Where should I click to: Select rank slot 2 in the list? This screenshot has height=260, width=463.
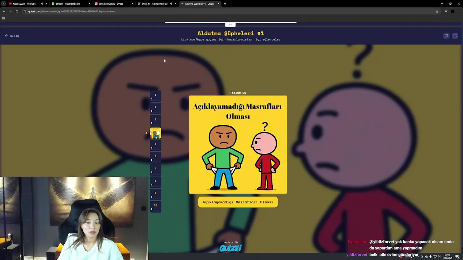coord(156,108)
